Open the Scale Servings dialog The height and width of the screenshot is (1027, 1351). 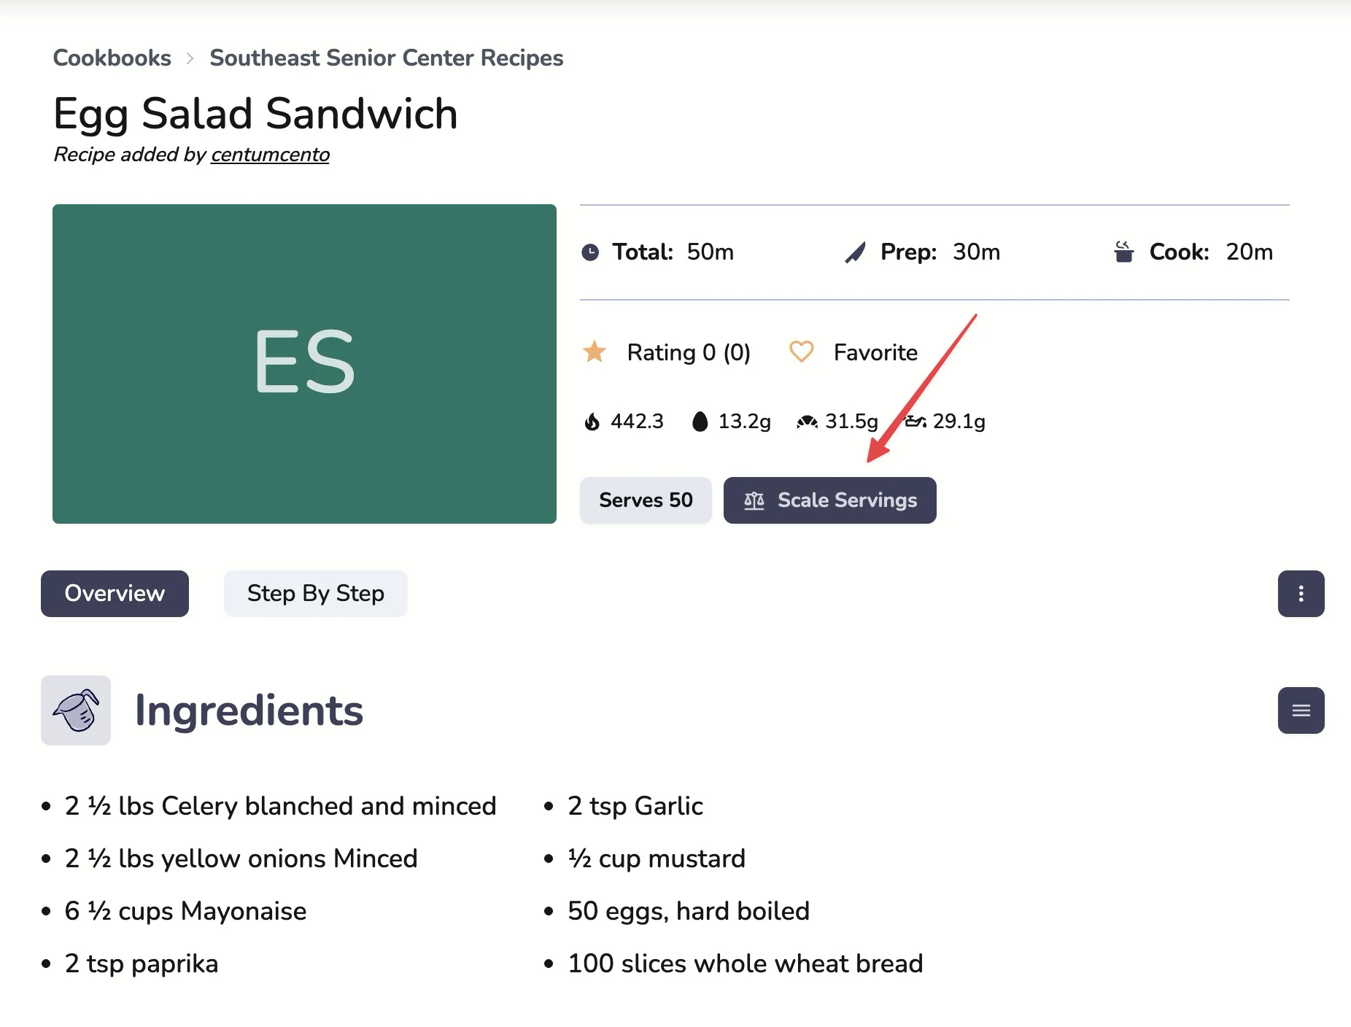pos(830,500)
